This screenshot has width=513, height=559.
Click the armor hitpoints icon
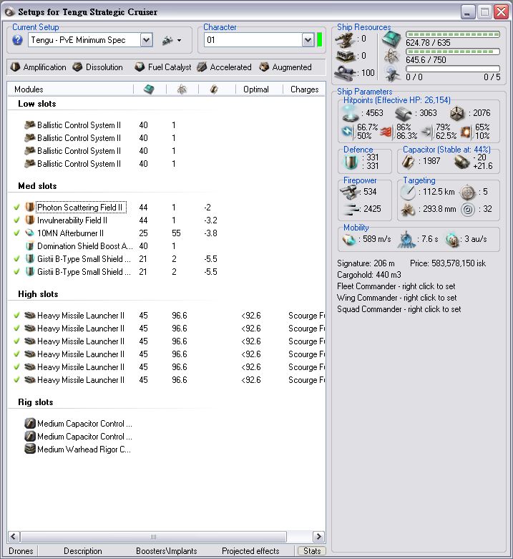404,113
